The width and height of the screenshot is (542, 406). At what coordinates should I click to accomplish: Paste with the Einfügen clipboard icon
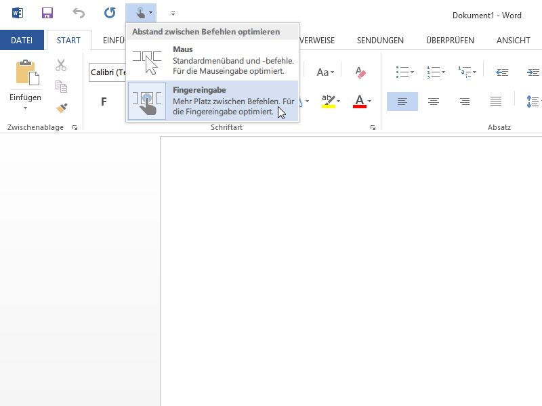26,72
